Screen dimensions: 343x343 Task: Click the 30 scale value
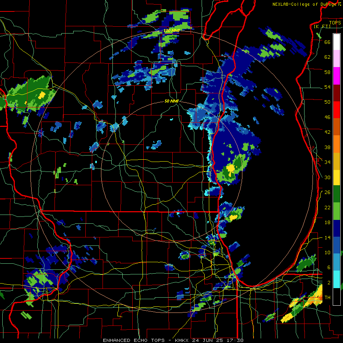click(x=327, y=177)
